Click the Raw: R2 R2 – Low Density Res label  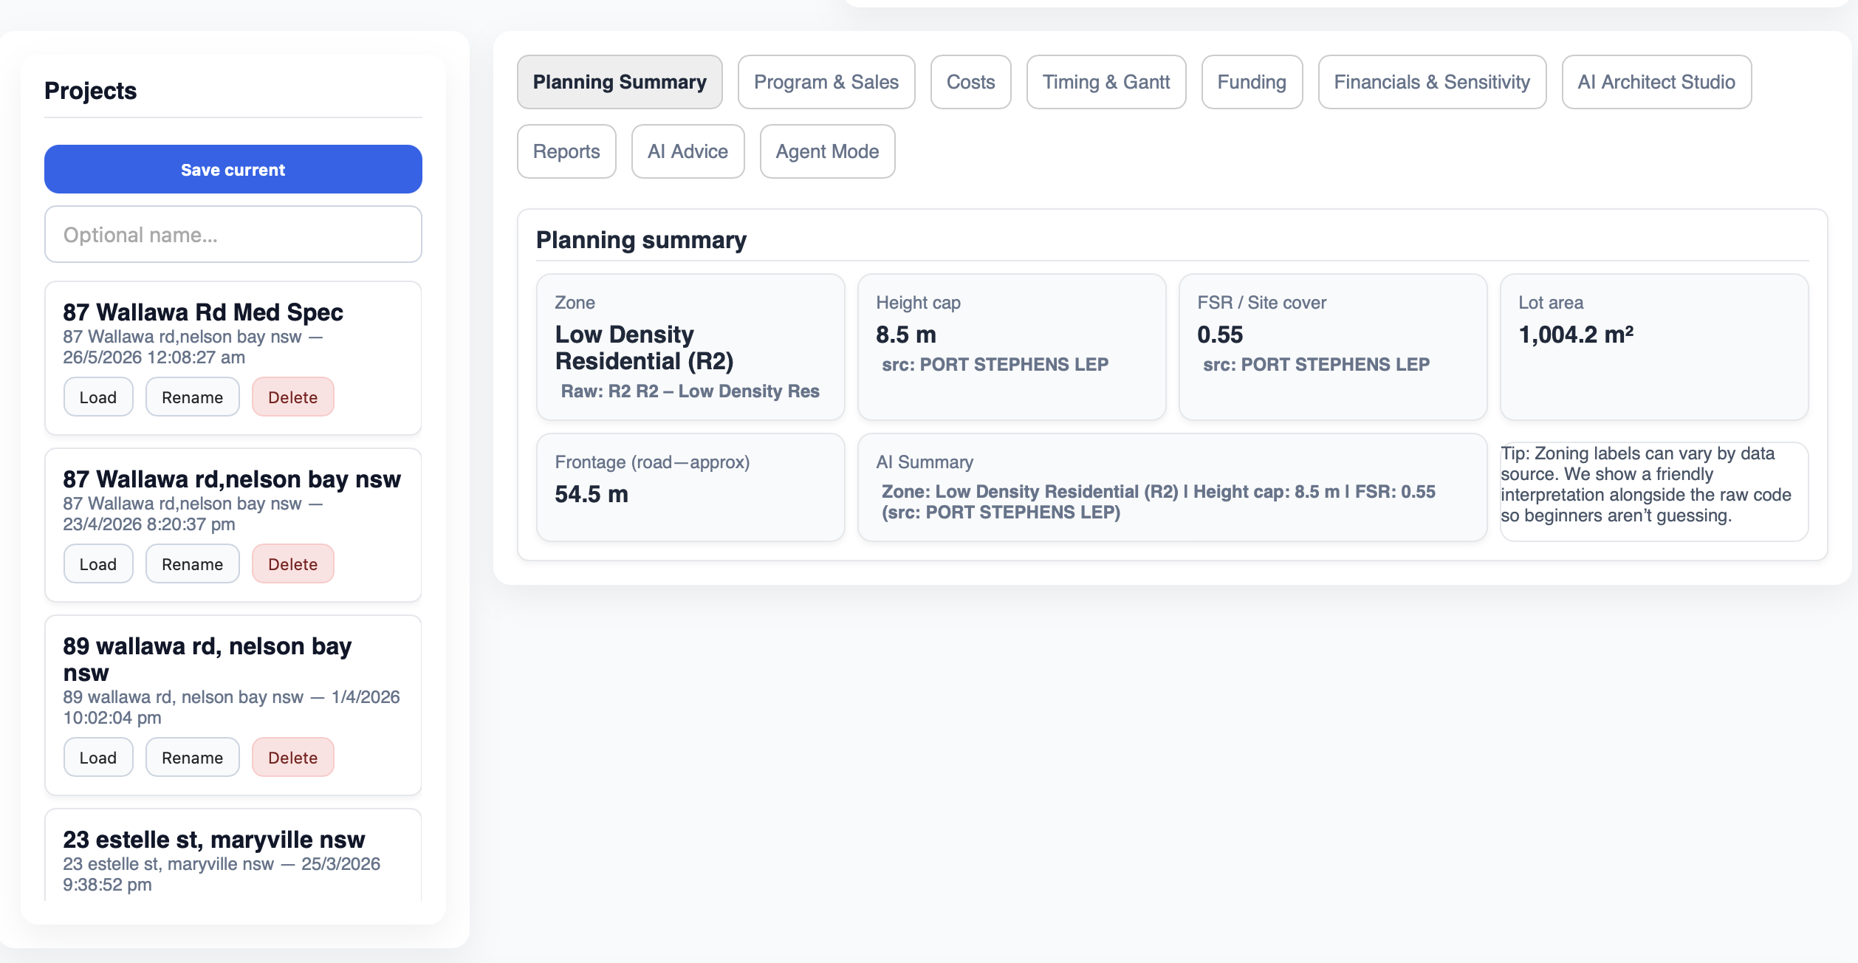[690, 391]
